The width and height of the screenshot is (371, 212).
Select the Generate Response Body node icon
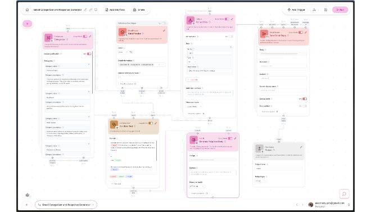pyautogui.click(x=193, y=140)
